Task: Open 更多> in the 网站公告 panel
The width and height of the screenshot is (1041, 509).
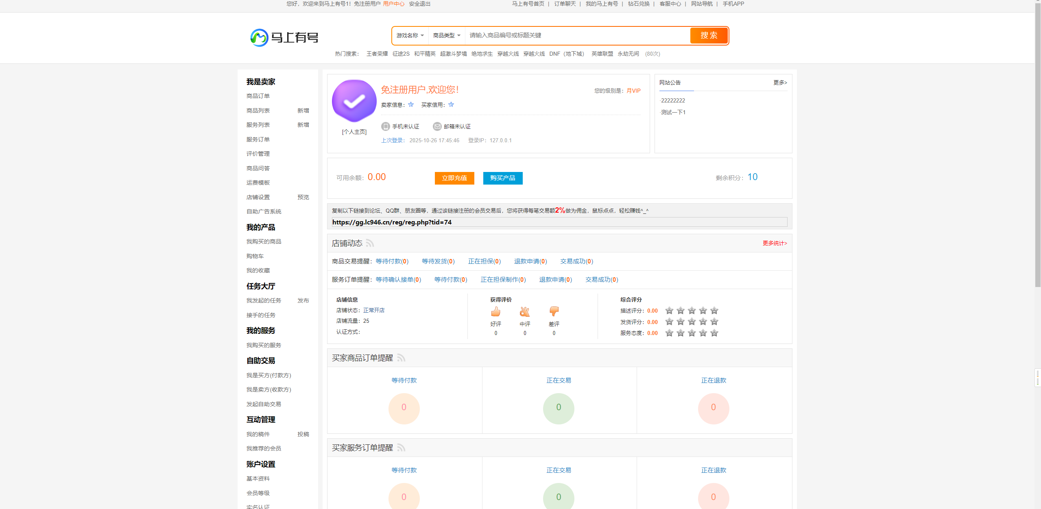Action: (780, 83)
